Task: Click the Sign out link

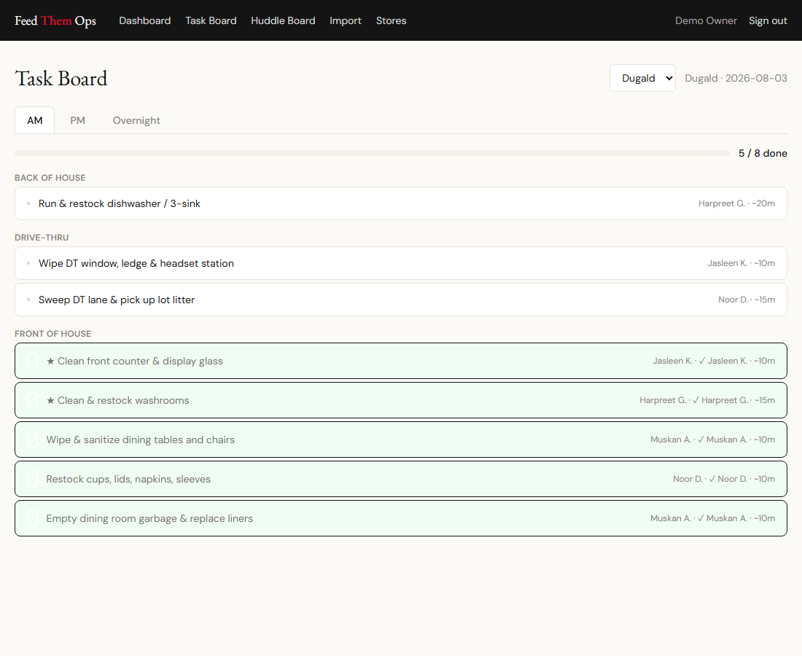Action: (768, 20)
